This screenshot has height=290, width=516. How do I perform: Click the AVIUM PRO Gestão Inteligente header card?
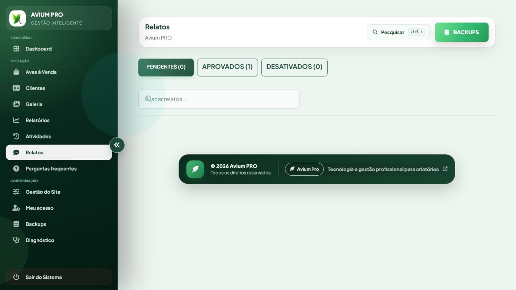[59, 18]
